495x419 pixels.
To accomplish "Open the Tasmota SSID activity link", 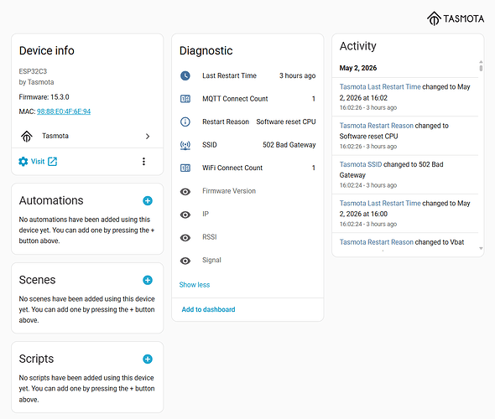I will pyautogui.click(x=361, y=164).
